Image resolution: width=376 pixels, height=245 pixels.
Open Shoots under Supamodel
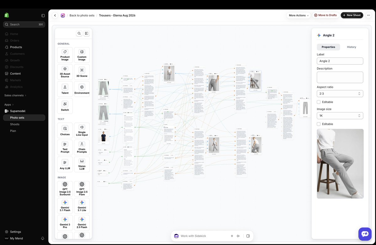(x=24, y=124)
